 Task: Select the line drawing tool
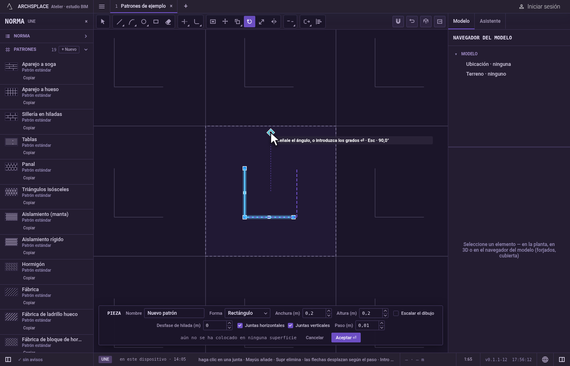[x=119, y=22]
